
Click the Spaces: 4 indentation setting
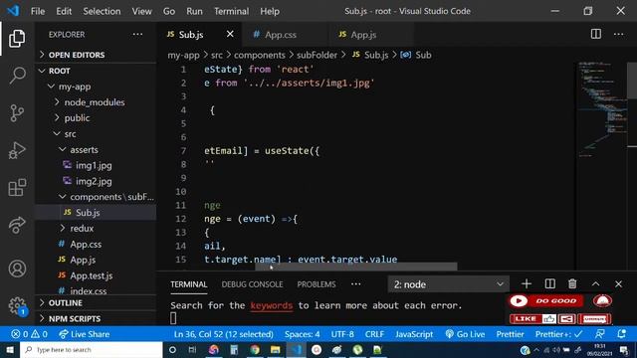[302, 334]
